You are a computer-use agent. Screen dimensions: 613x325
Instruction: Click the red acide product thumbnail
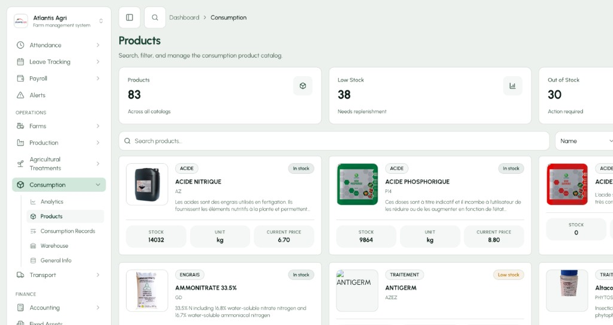tap(567, 184)
